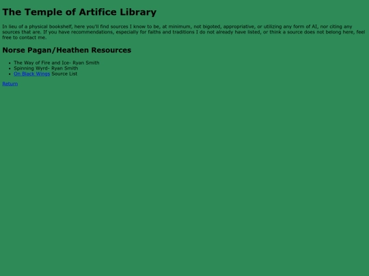Screen dimensions: 369x276
Task: Open the On Black Wings link
Action: (31, 74)
